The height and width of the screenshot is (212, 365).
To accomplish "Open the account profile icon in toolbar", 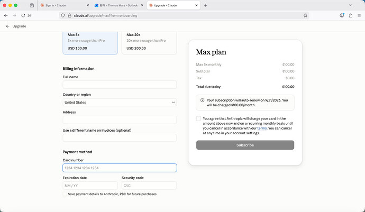I will 342,15.
